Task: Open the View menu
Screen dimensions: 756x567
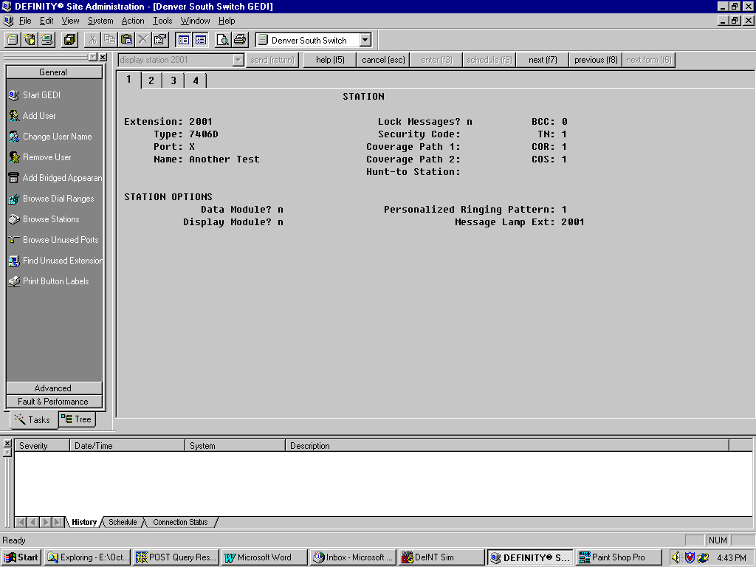Action: (x=70, y=21)
